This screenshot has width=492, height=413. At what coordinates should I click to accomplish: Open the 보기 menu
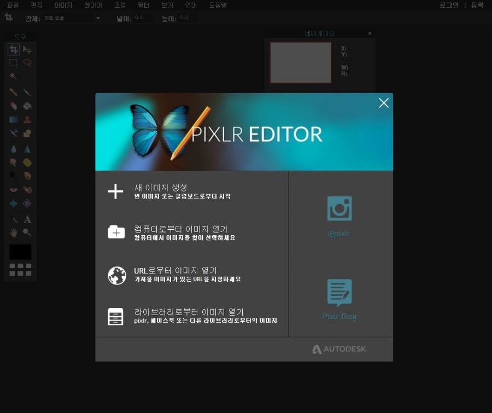tap(167, 5)
